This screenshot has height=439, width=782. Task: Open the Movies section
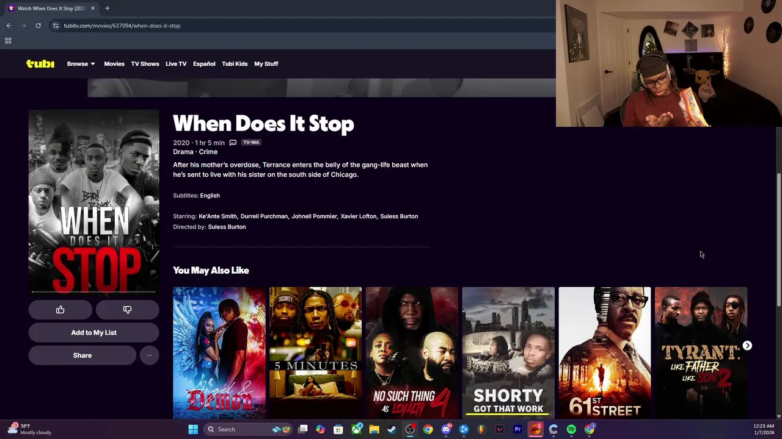114,63
